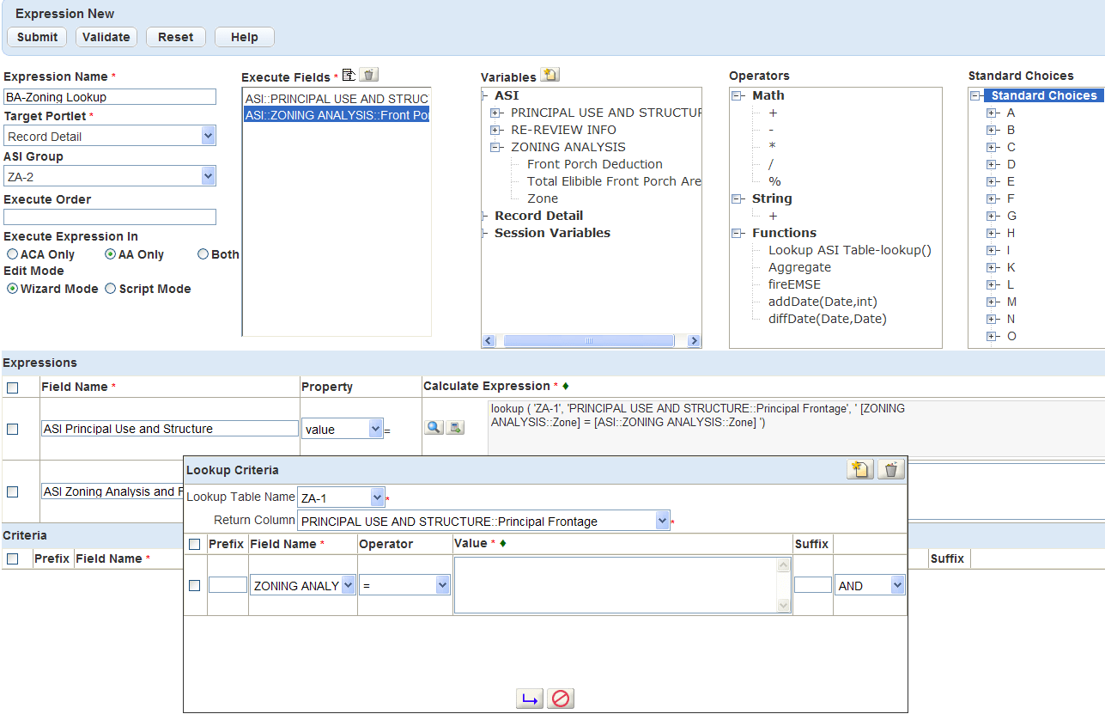Select Lookup ASI Table-lookup() function
Screen dimensions: 1105x714
click(849, 250)
